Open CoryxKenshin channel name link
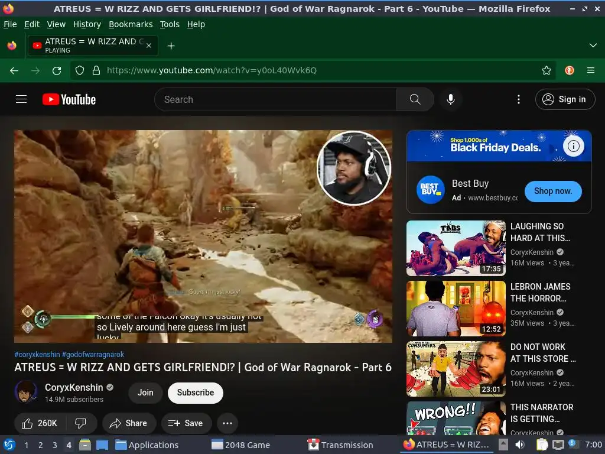 point(74,388)
